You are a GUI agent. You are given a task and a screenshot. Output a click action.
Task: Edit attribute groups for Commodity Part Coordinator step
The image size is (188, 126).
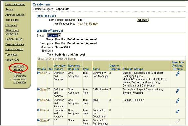point(178,111)
